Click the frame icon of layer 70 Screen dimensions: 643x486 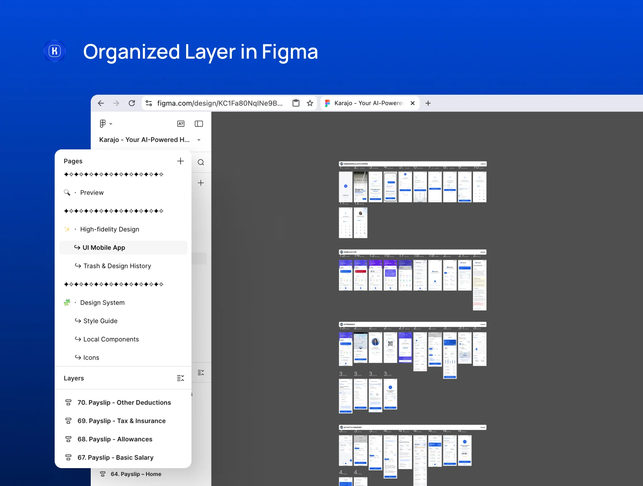click(68, 403)
